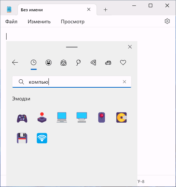This screenshot has height=187, width=176.
Task: Click the Notepad app icon
Action: click(9, 9)
